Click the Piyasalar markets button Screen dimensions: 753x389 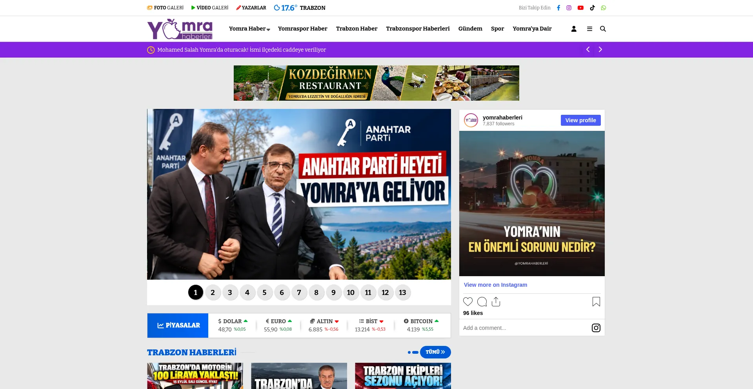(x=178, y=326)
